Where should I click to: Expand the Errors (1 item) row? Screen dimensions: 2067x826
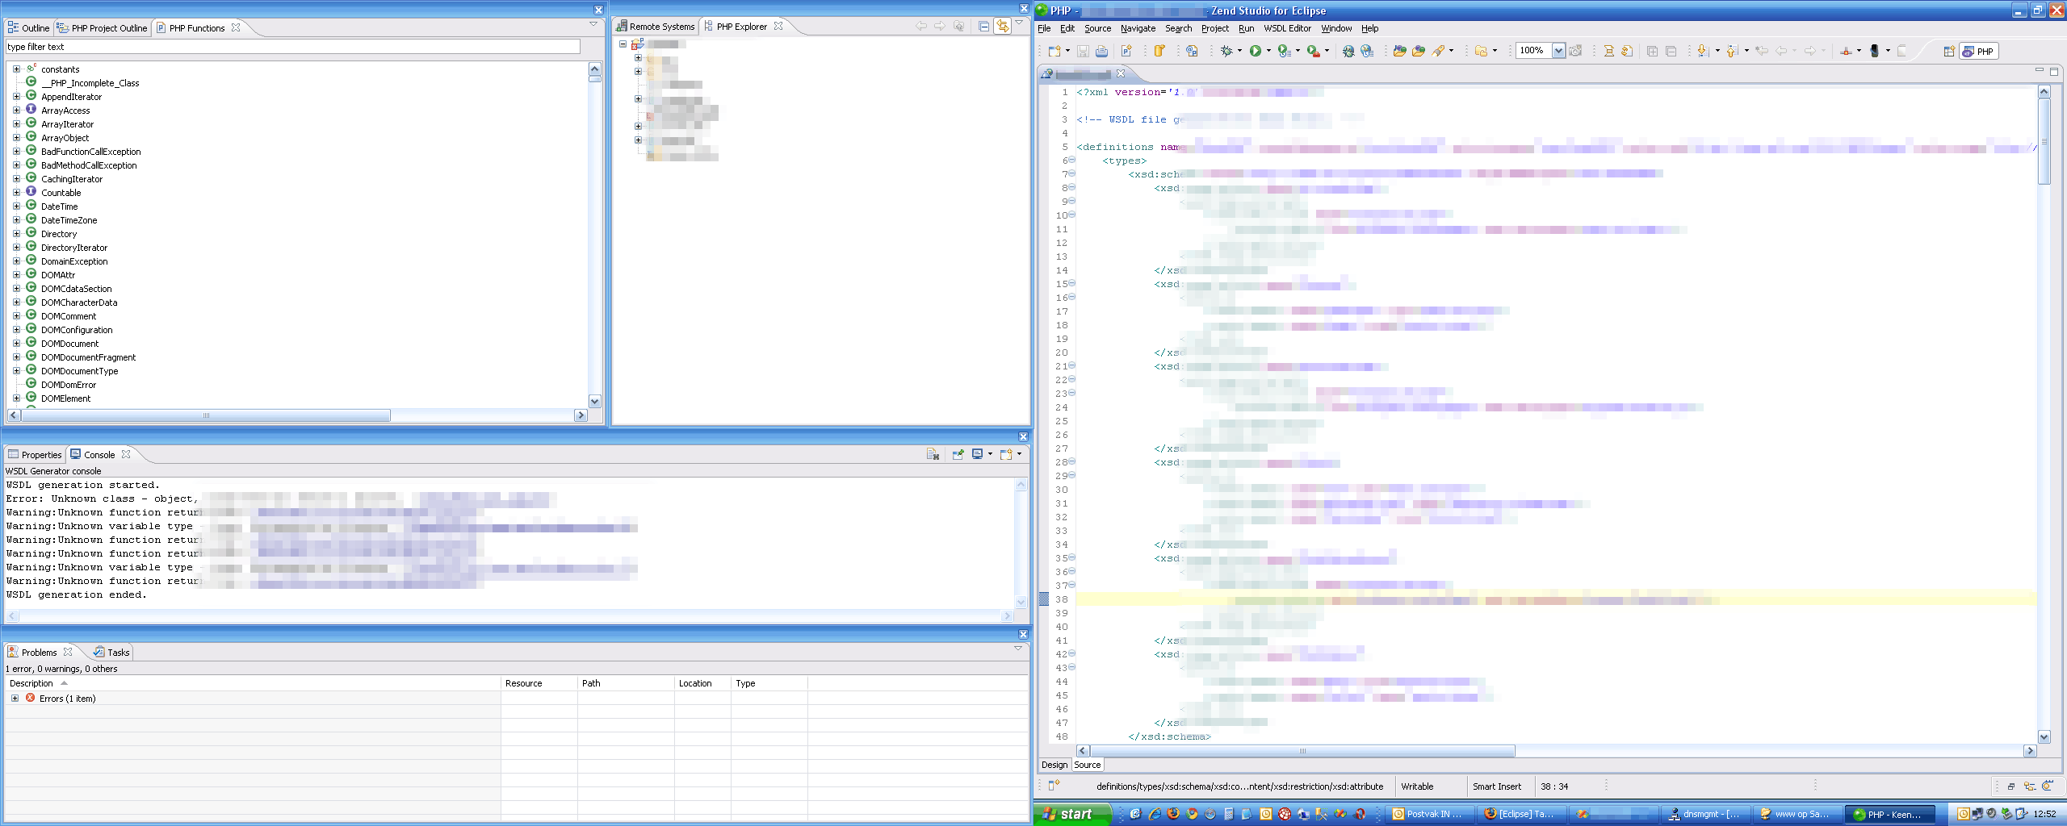pos(15,699)
